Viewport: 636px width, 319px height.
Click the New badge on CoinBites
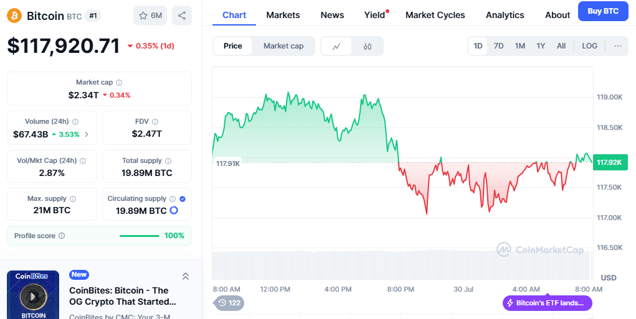(x=79, y=274)
